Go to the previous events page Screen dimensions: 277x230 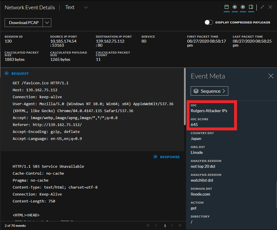tap(156, 225)
